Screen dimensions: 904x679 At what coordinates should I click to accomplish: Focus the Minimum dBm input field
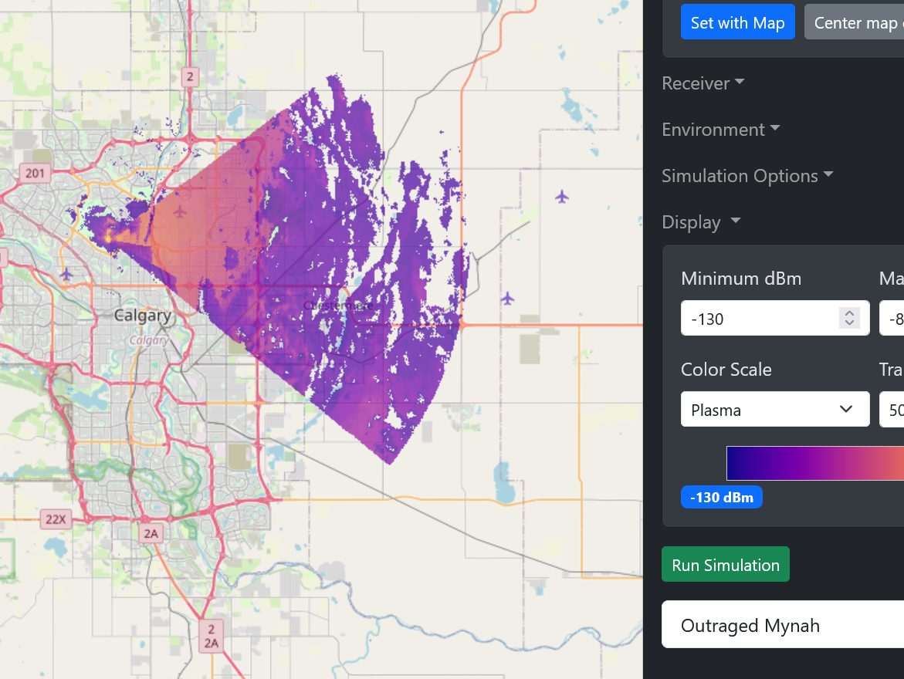[x=760, y=319]
